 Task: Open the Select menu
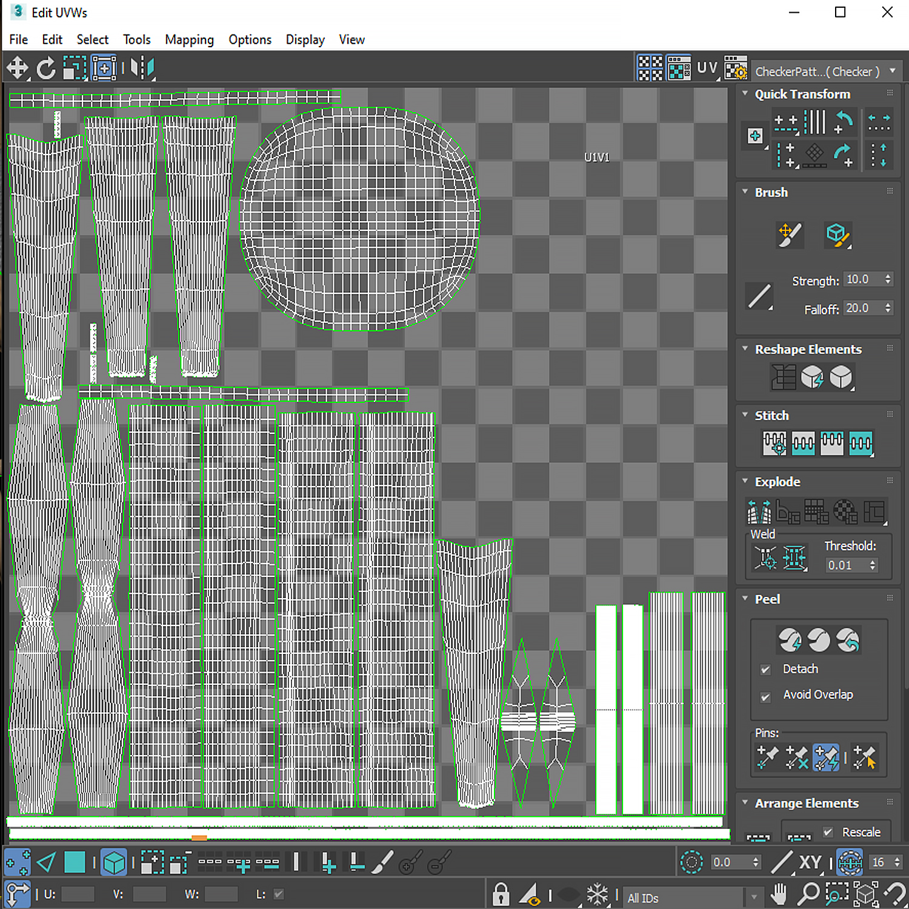[92, 39]
